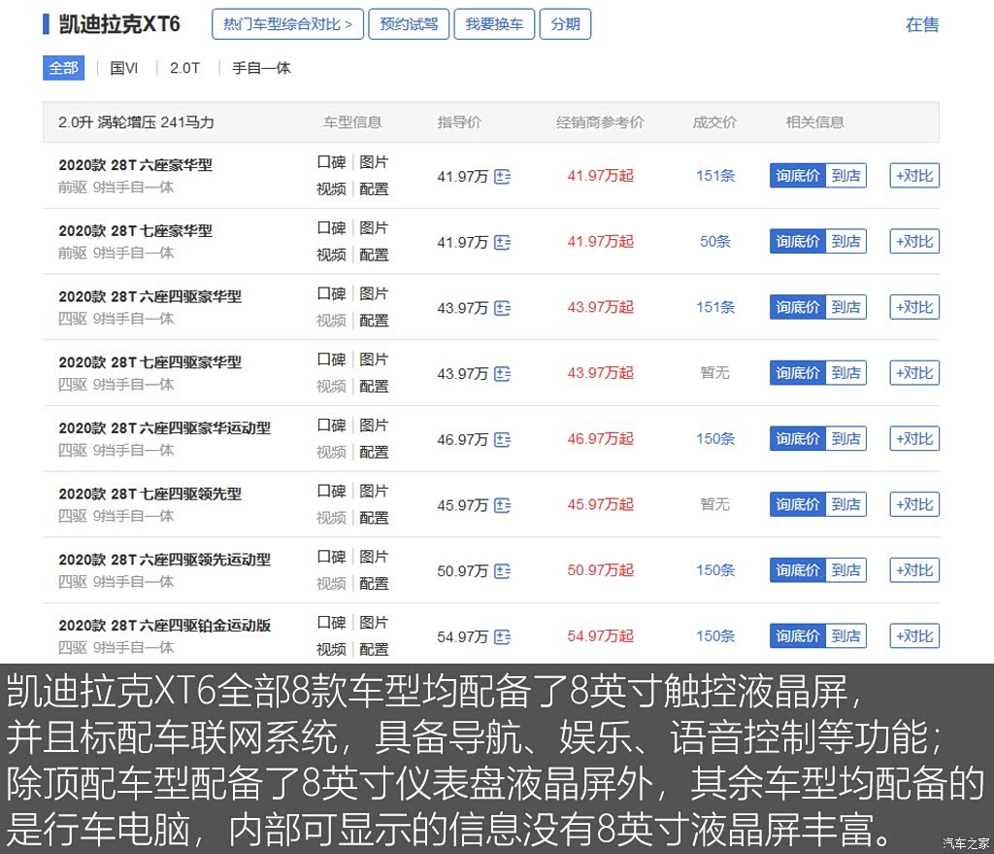Open 2020款 28T 七座四驱领先型 model page
Viewport: 994px width, 854px height.
click(150, 495)
